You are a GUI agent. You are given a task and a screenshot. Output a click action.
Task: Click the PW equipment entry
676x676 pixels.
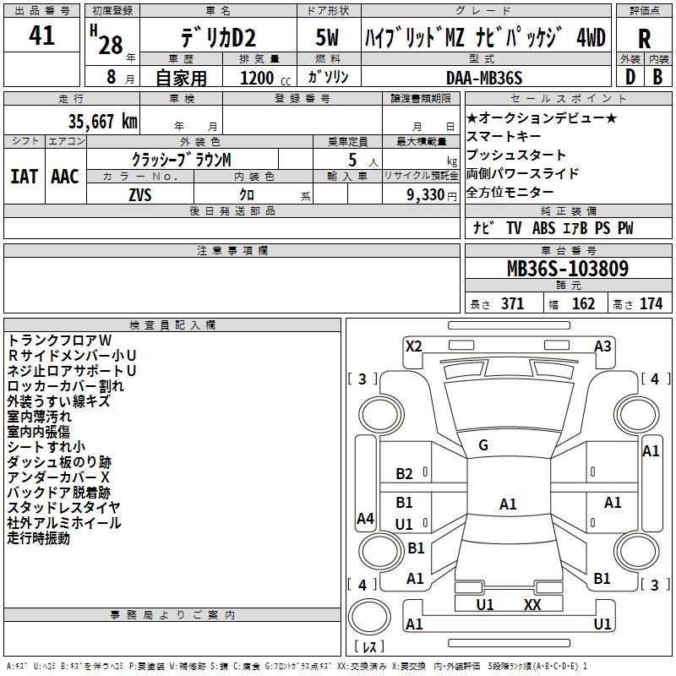coord(625,228)
